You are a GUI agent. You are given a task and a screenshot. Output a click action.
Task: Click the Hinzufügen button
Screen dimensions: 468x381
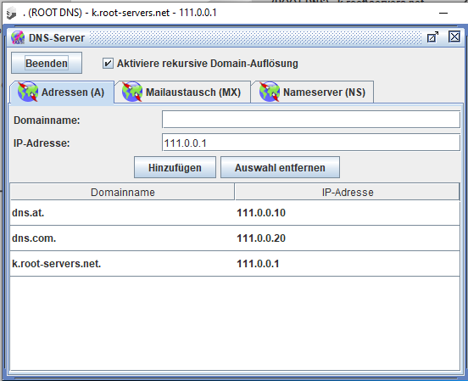(x=175, y=167)
